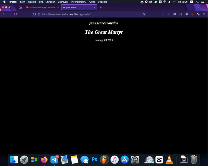The height and width of the screenshot is (166, 208).
Task: Open Music app from the Dock
Action: coord(114,160)
